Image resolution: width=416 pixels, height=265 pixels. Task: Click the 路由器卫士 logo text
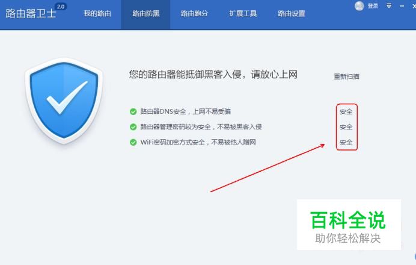pyautogui.click(x=31, y=13)
